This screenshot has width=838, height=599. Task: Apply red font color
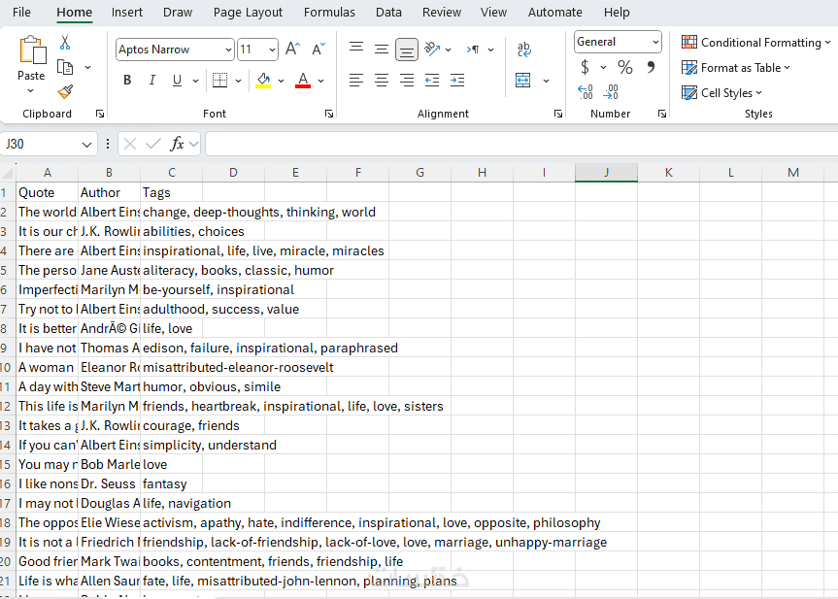[x=303, y=81]
